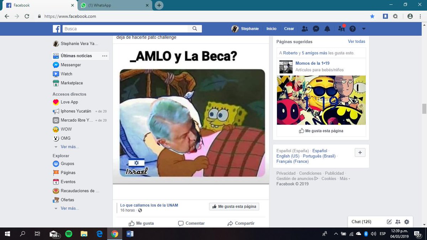Click the plus button to add a language

[x=360, y=153]
